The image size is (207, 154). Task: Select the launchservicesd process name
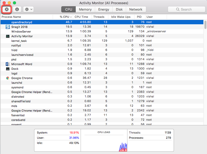[x=22, y=55]
